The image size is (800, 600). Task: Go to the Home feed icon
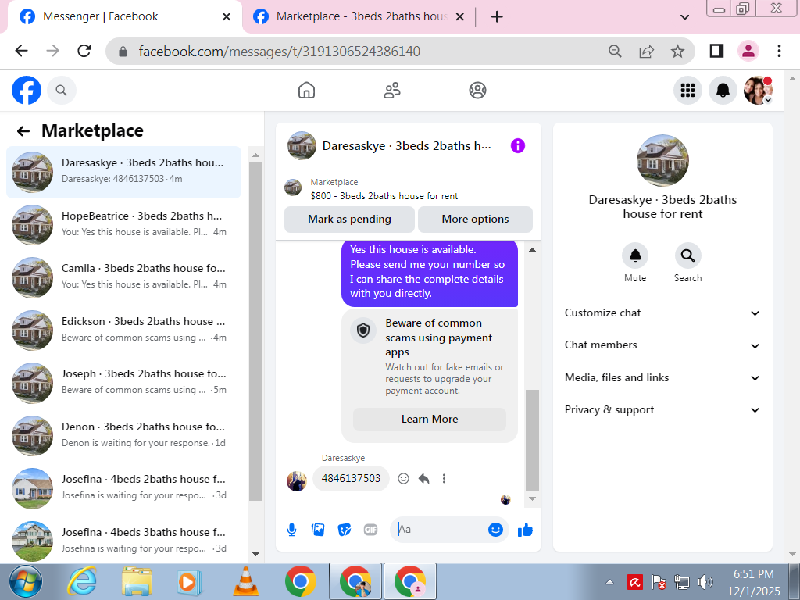pos(306,91)
